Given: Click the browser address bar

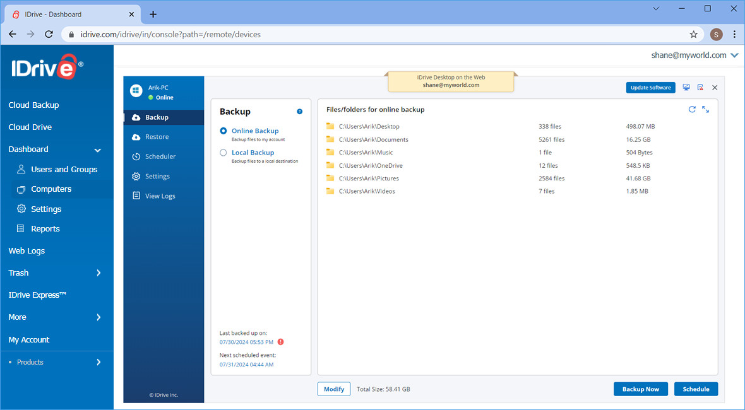Looking at the screenshot, I should (x=379, y=34).
